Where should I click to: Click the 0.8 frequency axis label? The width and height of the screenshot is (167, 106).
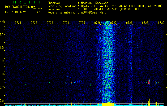point(2,74)
